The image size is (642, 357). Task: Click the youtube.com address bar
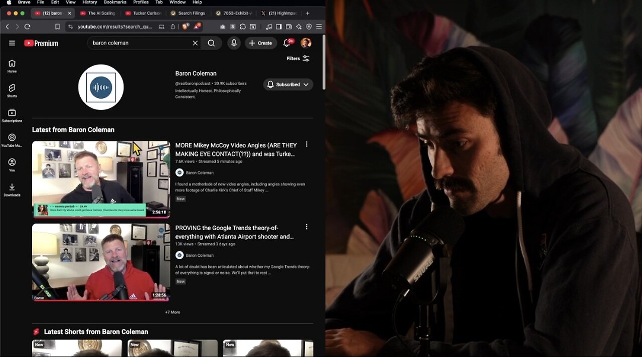pyautogui.click(x=115, y=27)
